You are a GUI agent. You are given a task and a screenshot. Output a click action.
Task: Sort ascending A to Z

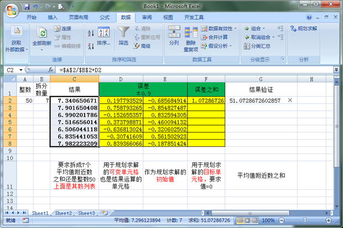(x=91, y=33)
